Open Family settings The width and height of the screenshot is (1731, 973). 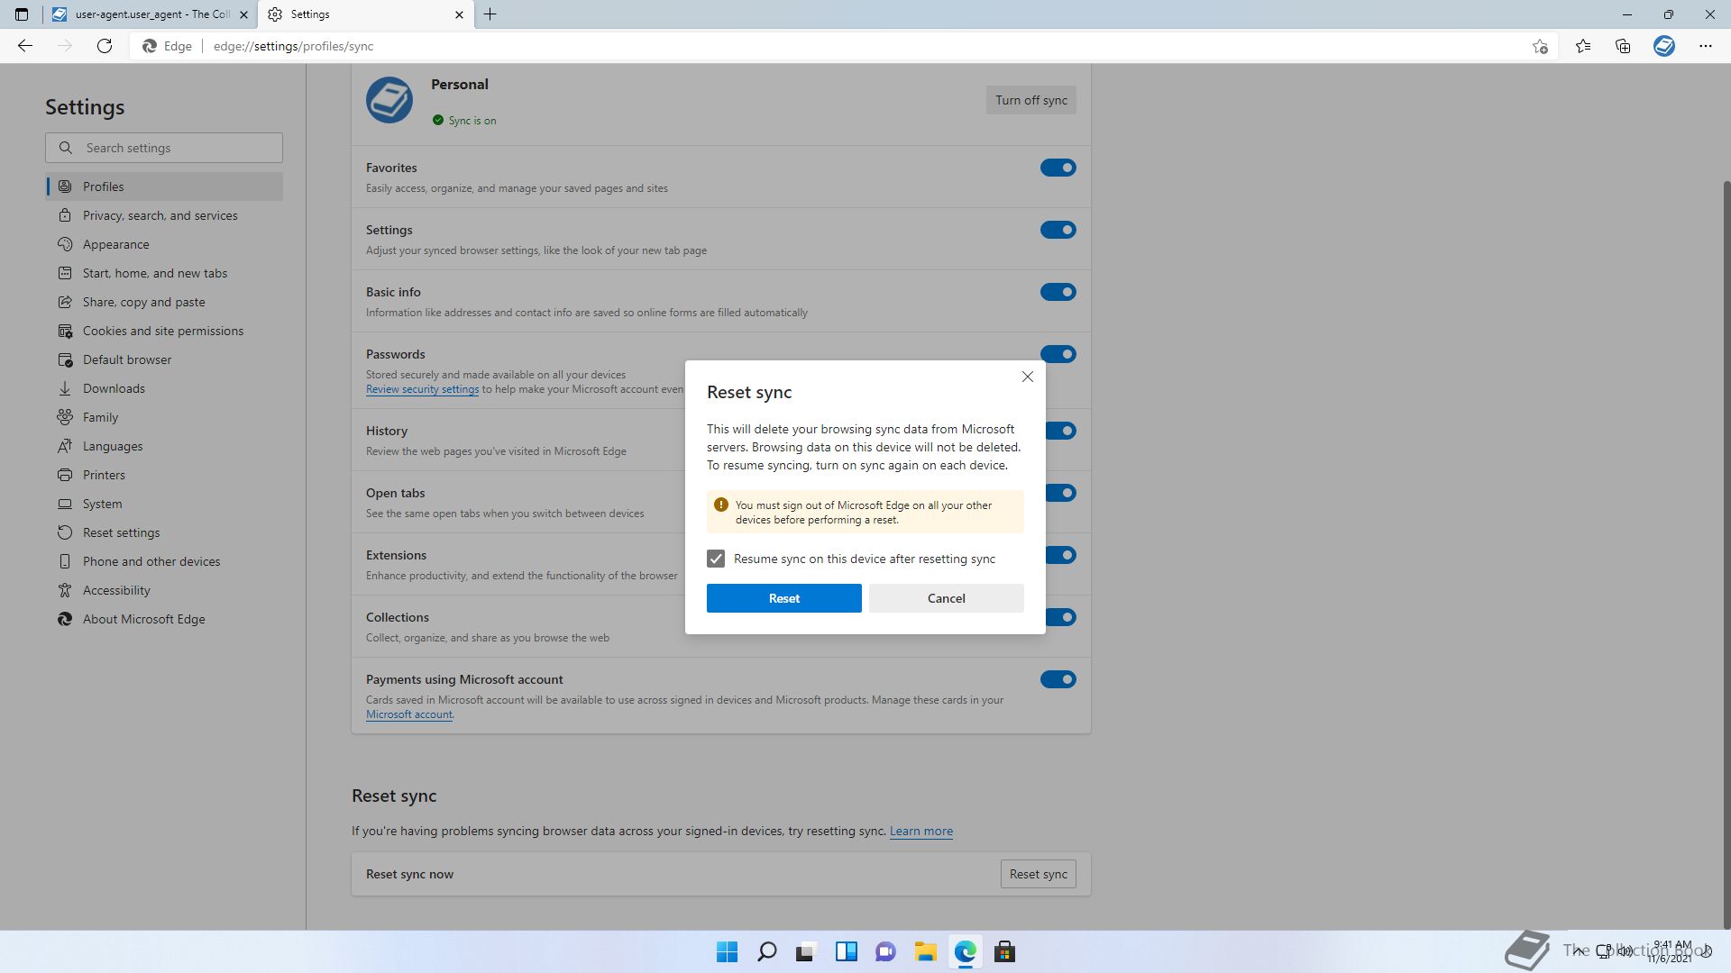pos(164,417)
